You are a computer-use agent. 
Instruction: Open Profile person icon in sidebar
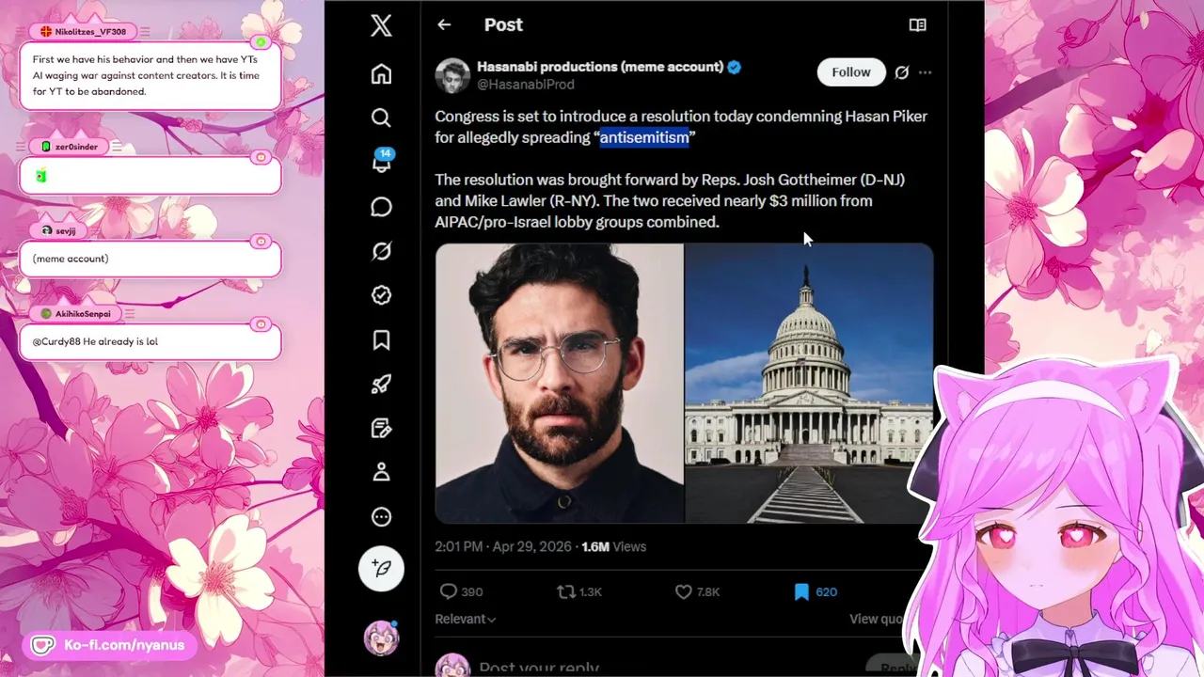coord(381,472)
